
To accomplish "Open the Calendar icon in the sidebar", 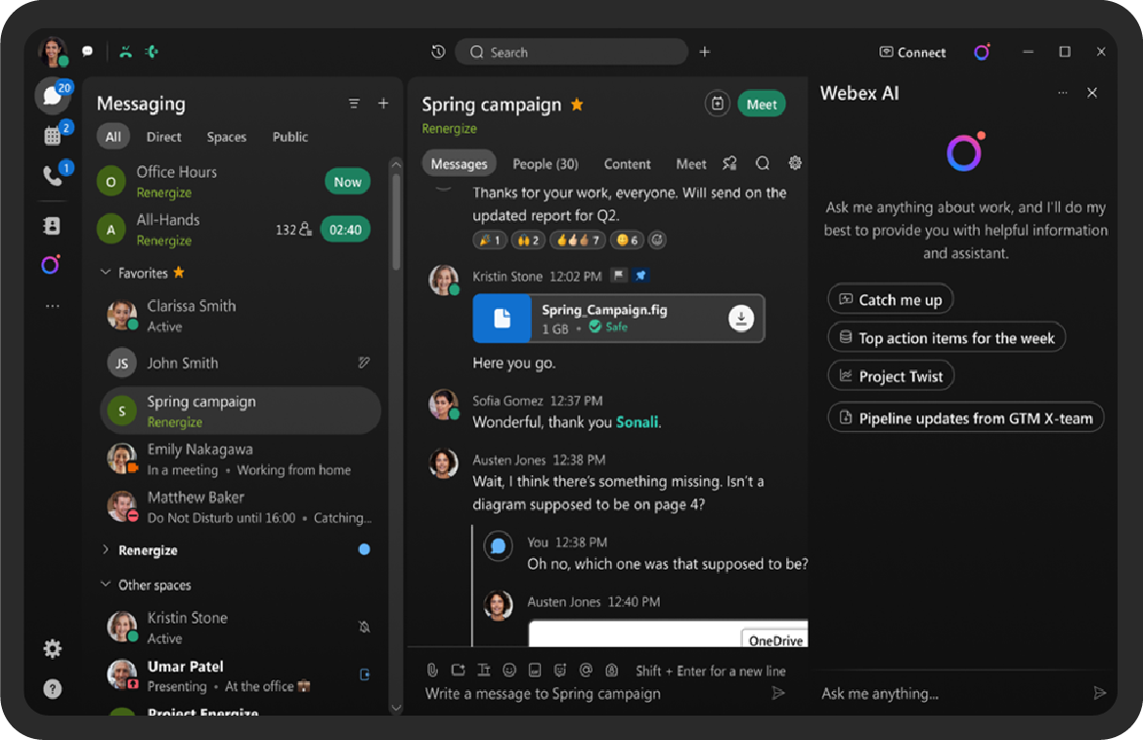I will 53,135.
